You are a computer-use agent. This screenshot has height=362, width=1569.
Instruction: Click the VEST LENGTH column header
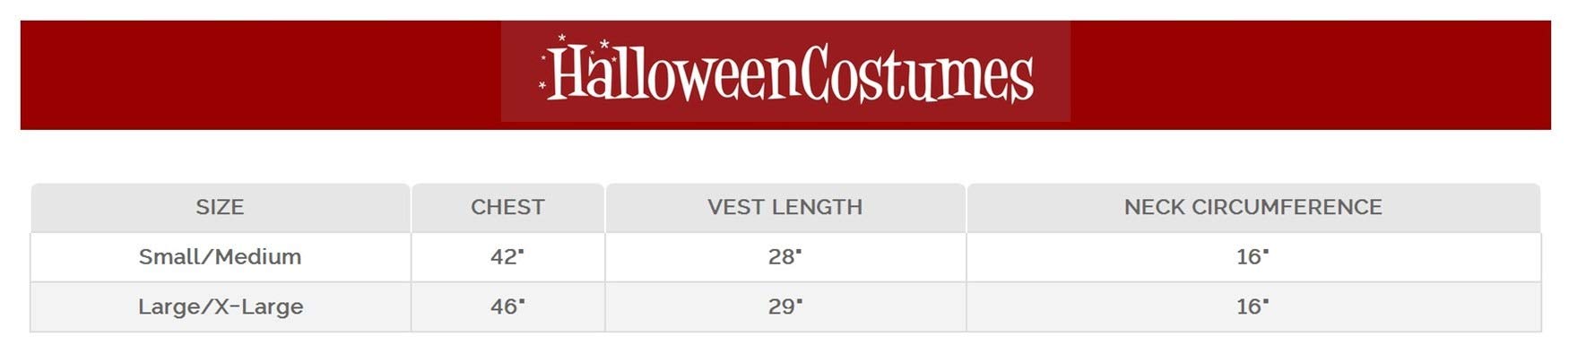784,207
